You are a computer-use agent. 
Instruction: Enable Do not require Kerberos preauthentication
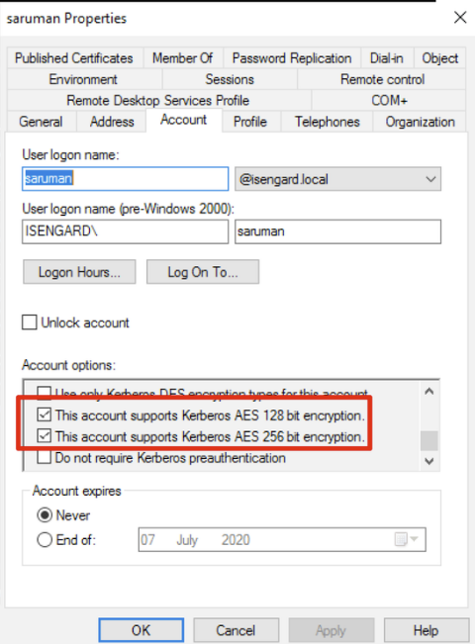click(x=44, y=457)
